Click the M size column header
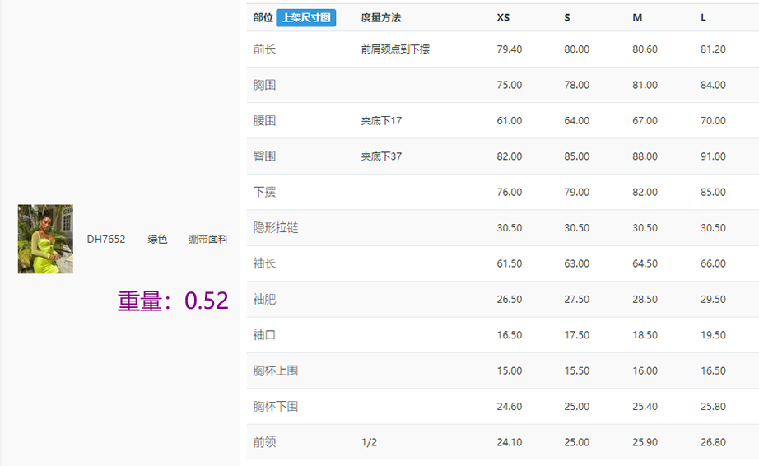This screenshot has width=759, height=466. 637,18
